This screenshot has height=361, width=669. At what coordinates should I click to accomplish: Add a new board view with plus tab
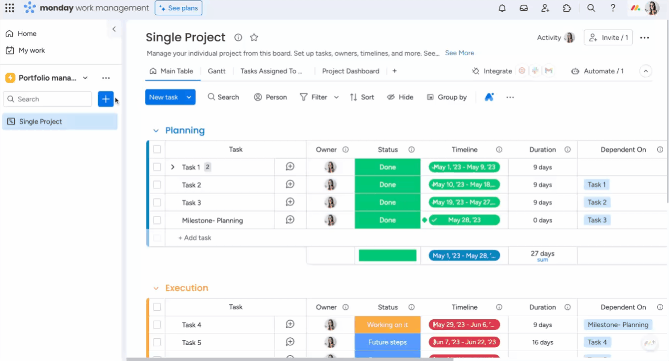tap(394, 71)
